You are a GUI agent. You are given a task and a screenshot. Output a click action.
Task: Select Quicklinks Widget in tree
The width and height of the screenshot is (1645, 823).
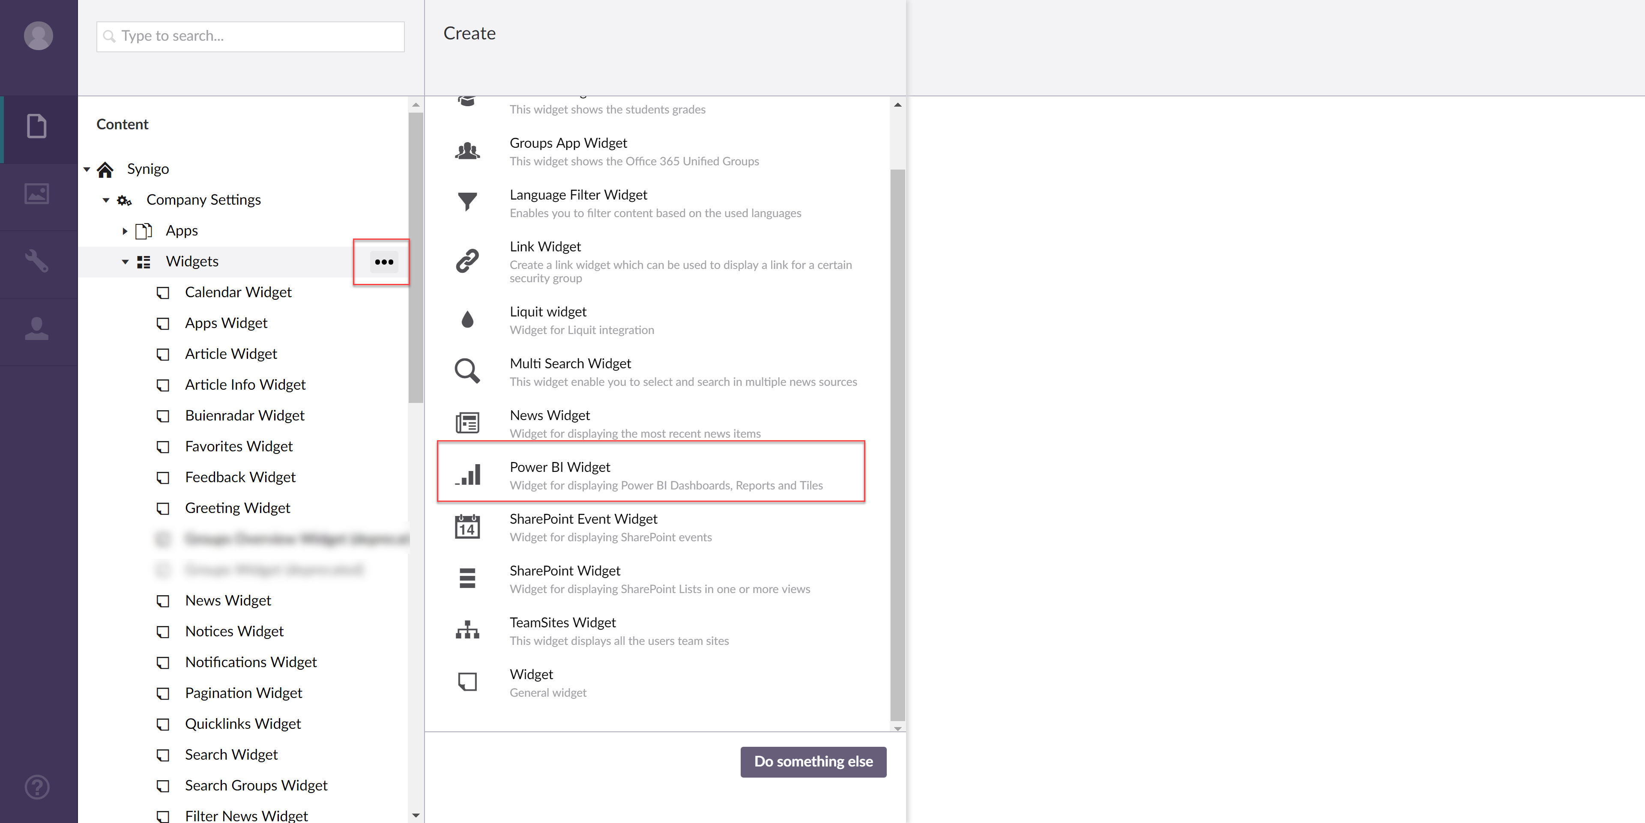pyautogui.click(x=242, y=724)
